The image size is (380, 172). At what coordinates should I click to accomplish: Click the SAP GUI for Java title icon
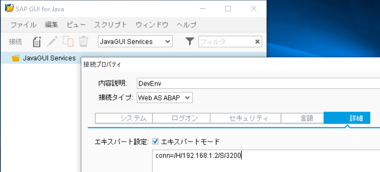(9, 8)
